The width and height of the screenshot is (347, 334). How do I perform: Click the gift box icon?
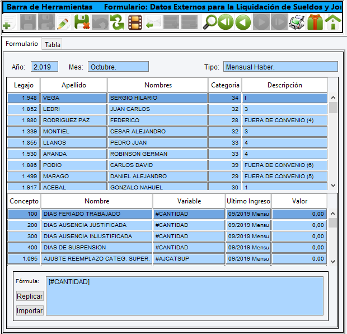pyautogui.click(x=315, y=23)
